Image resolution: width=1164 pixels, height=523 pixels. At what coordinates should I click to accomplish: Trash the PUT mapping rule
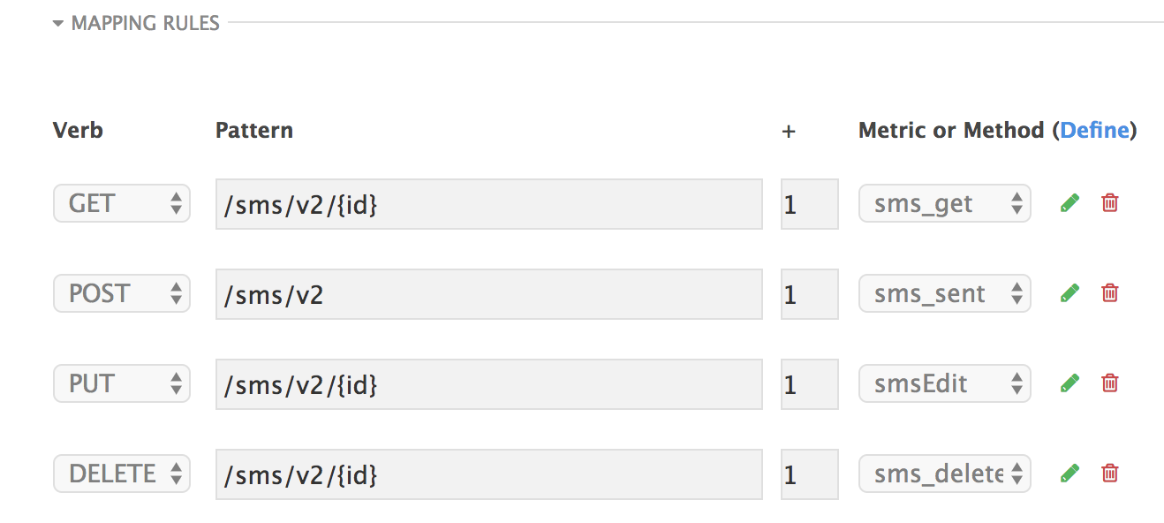[1110, 383]
